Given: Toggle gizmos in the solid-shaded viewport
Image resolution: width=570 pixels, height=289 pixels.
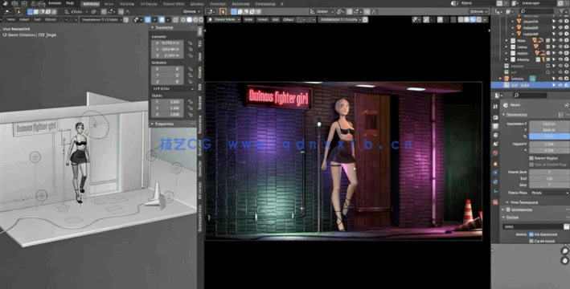Looking at the screenshot, I should [x=148, y=19].
